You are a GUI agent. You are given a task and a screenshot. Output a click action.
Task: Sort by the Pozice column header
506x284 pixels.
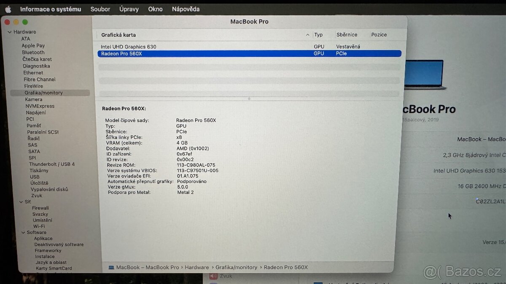pyautogui.click(x=379, y=35)
